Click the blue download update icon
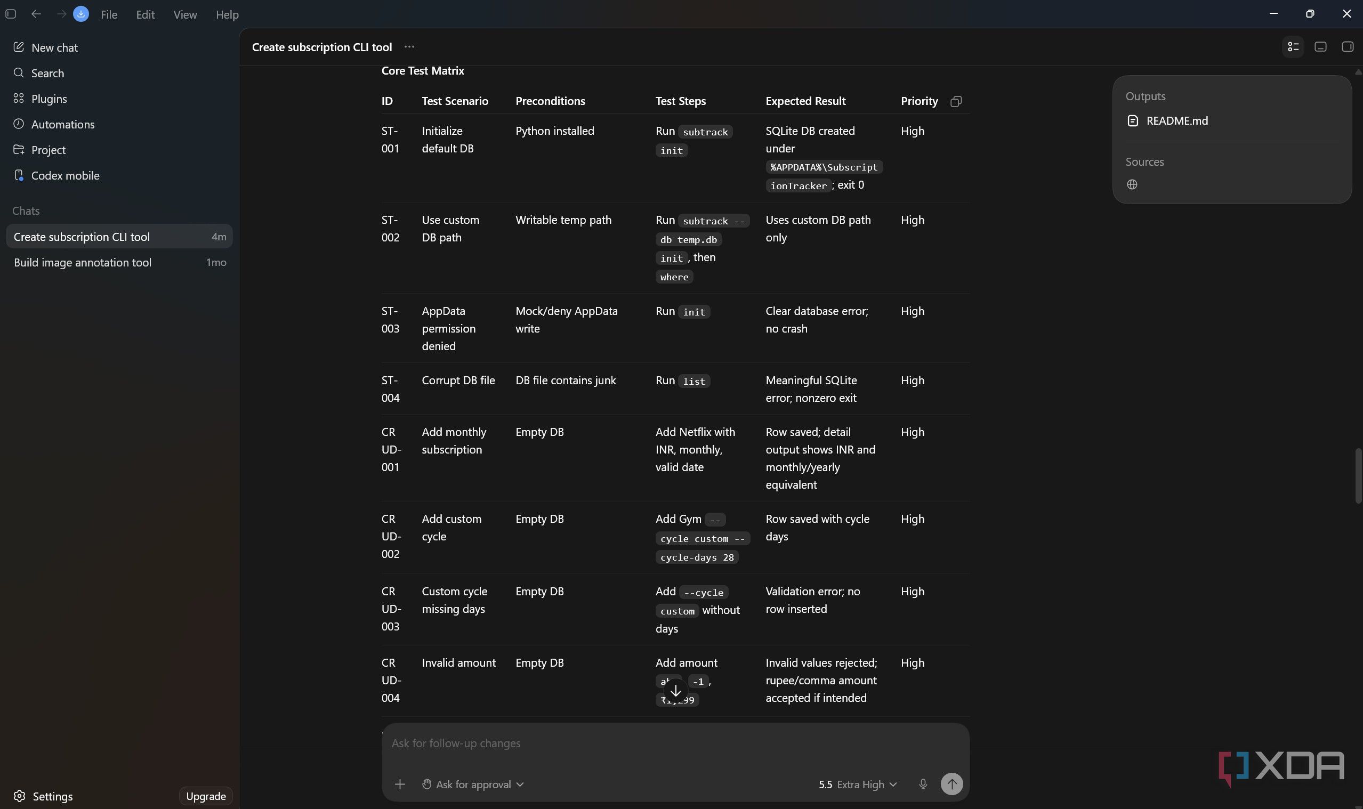 (80, 14)
